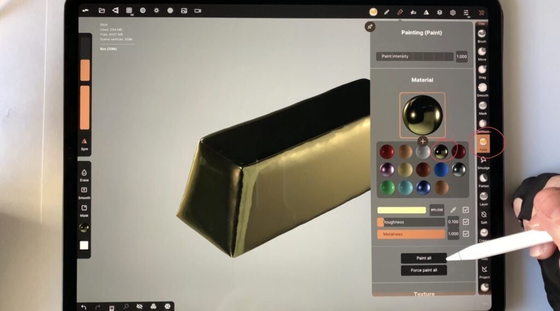This screenshot has width=560, height=311.
Task: Toggle the color enable checkbox
Action: pyautogui.click(x=465, y=210)
